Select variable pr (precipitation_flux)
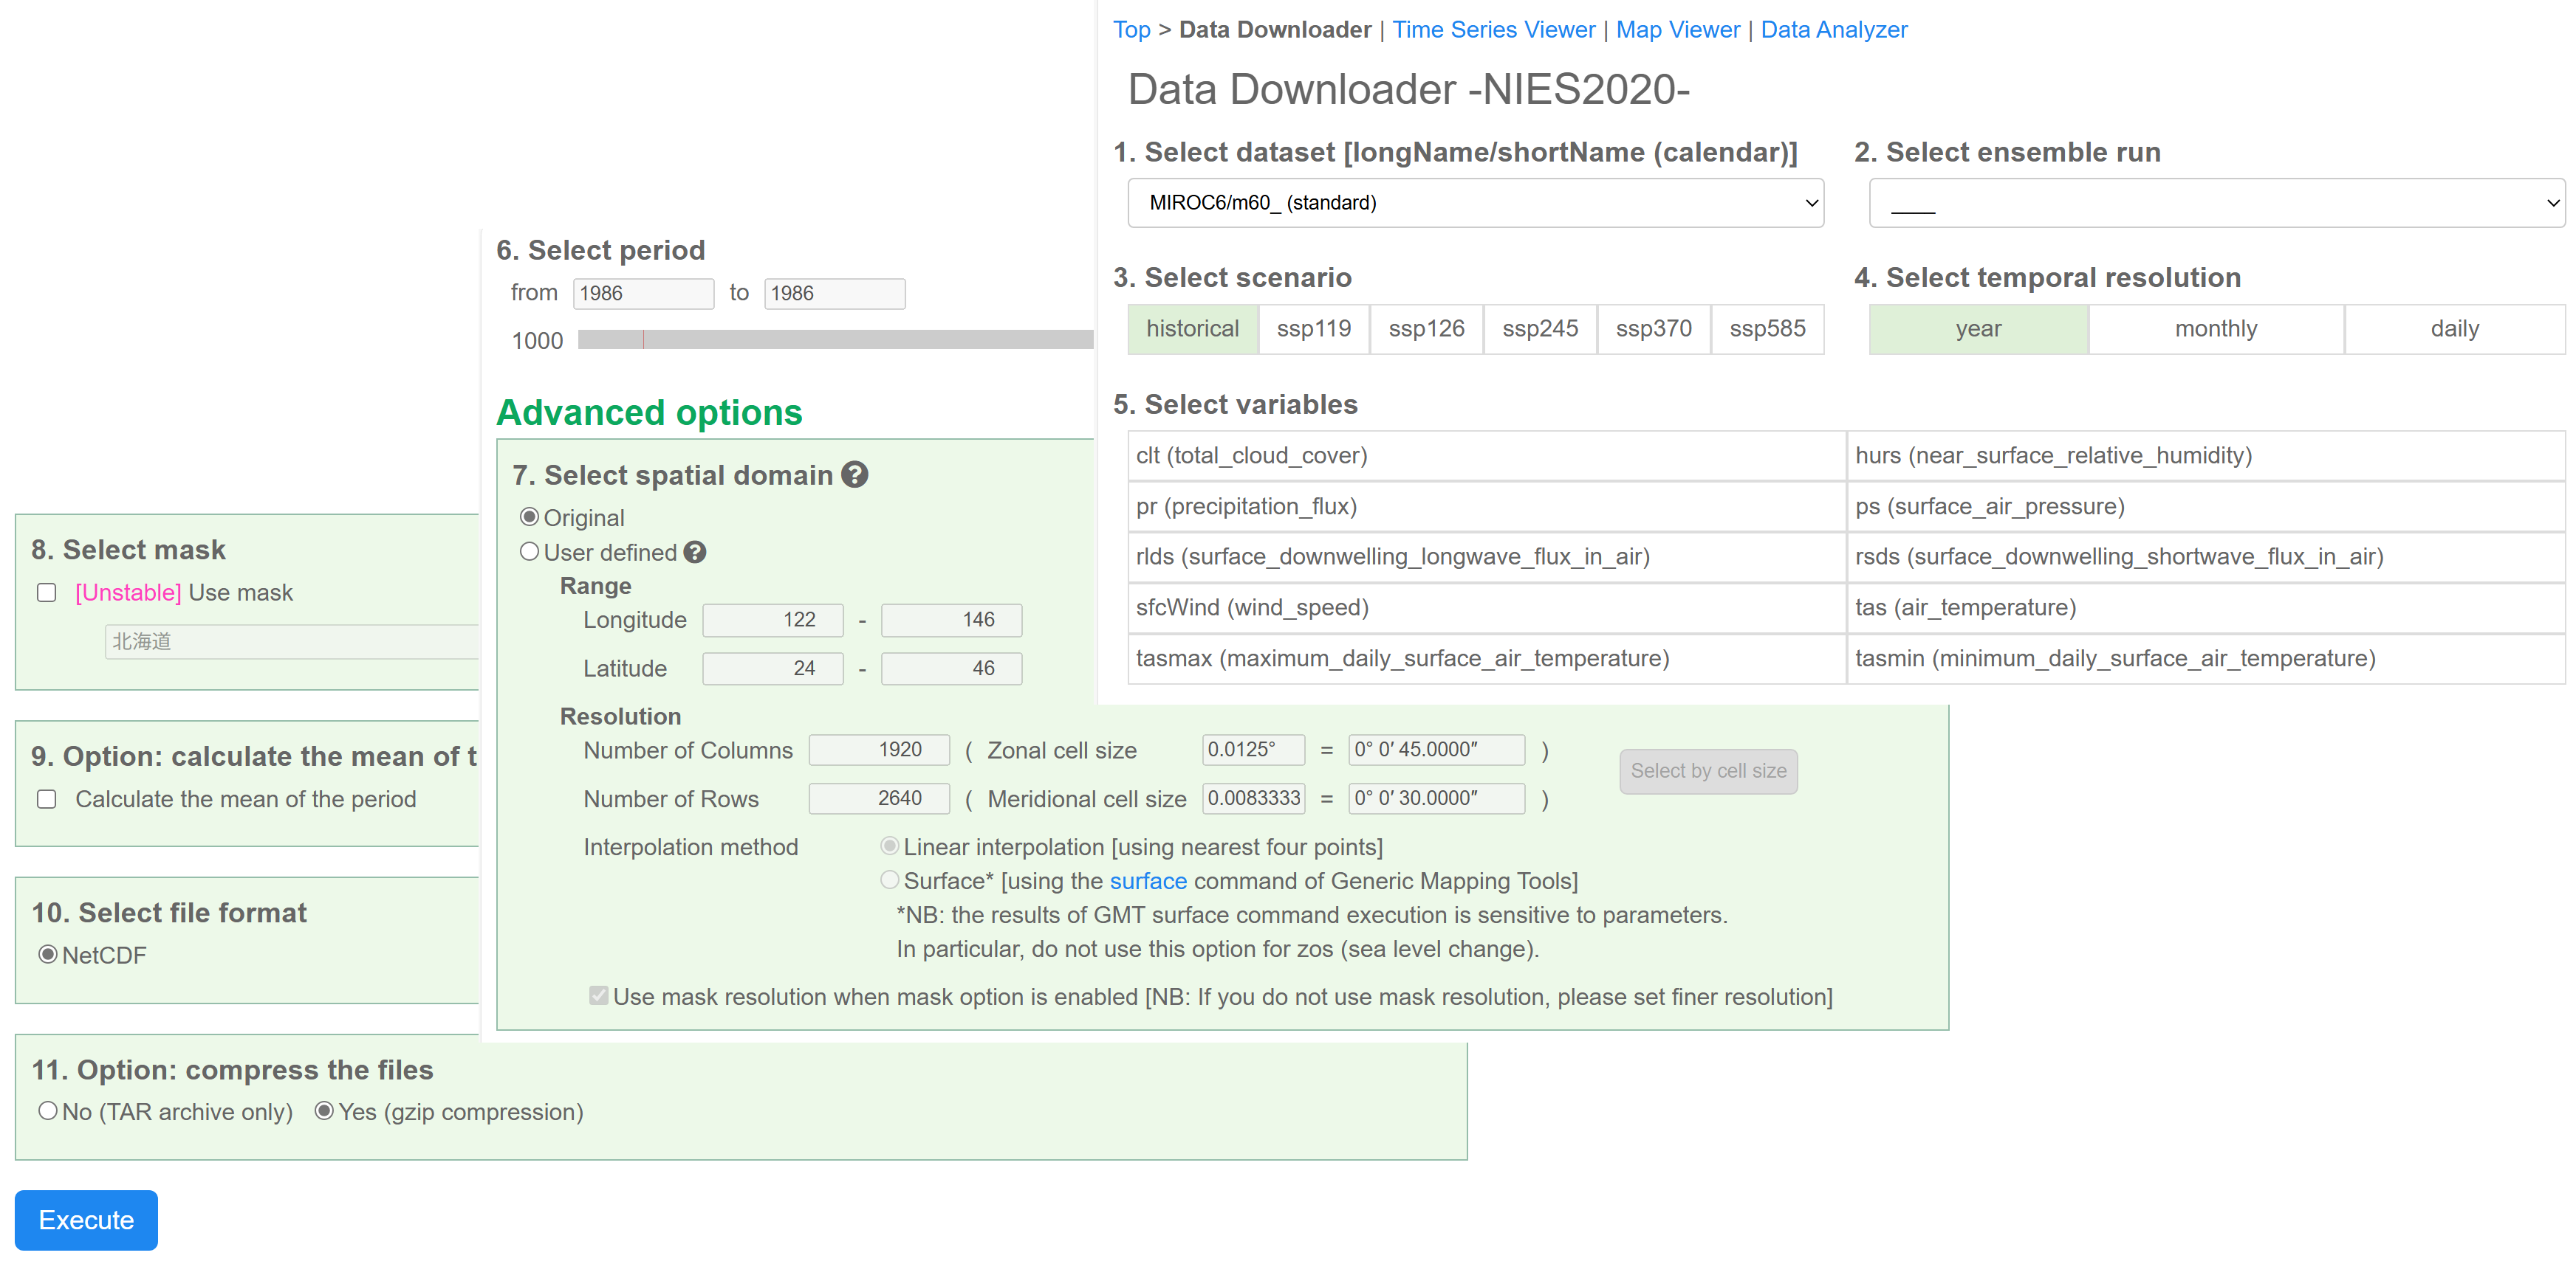Image resolution: width=2576 pixels, height=1261 pixels. point(1486,507)
